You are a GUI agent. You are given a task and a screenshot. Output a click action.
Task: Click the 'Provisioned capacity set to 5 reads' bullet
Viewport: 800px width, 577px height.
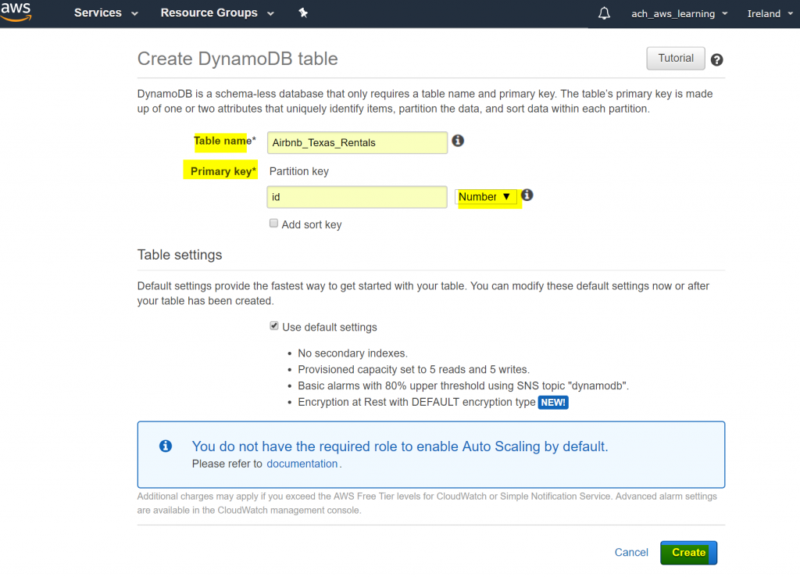click(x=414, y=370)
